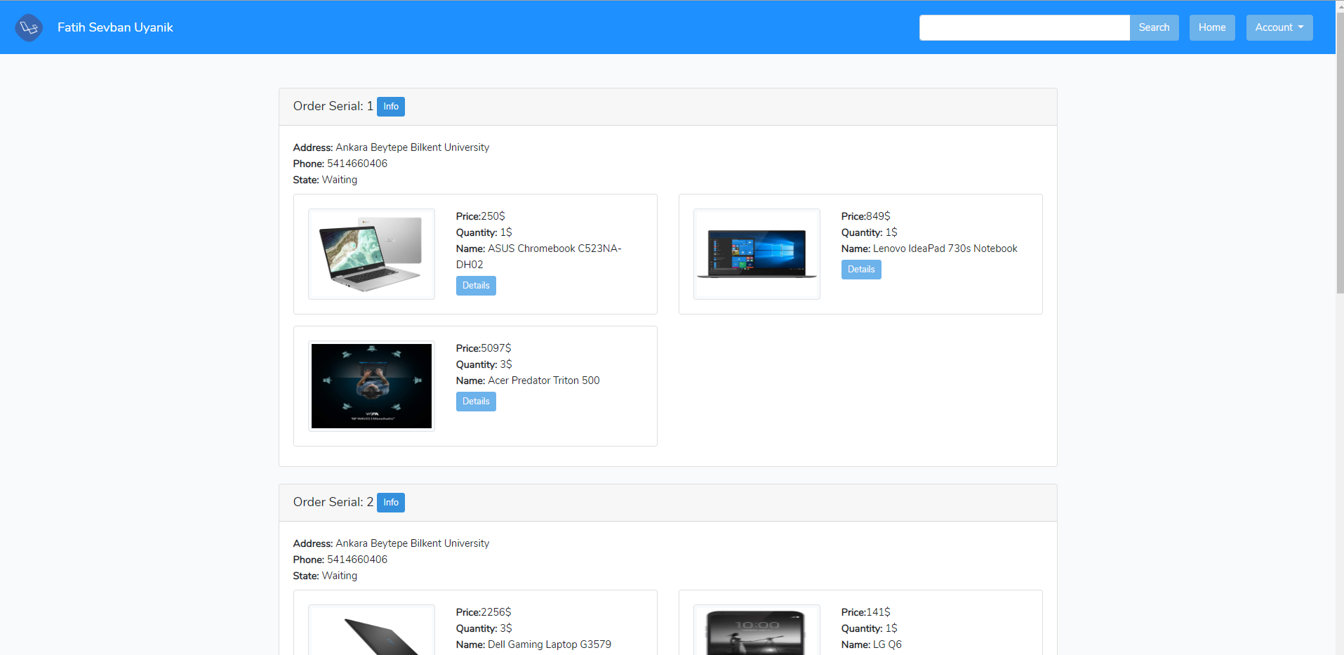Screen dimensions: 1344x655
Task: Open the Fatih Sevban Uyanik brand link
Action: tap(115, 27)
